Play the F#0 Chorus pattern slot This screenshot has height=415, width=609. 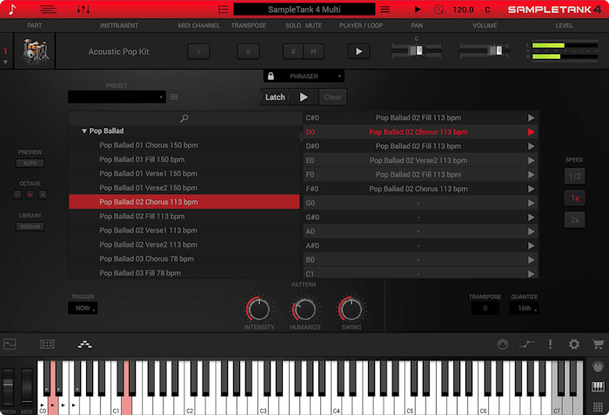coord(531,189)
